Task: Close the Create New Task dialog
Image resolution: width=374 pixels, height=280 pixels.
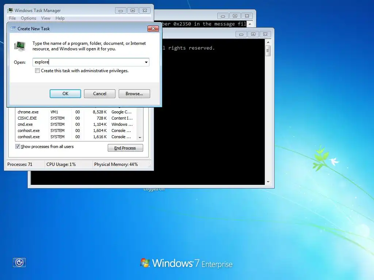Action: point(153,28)
